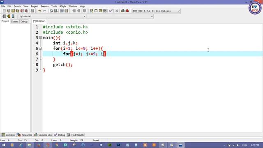
Task: Click the first icon left of the globals dropdown
Action: point(4,16)
